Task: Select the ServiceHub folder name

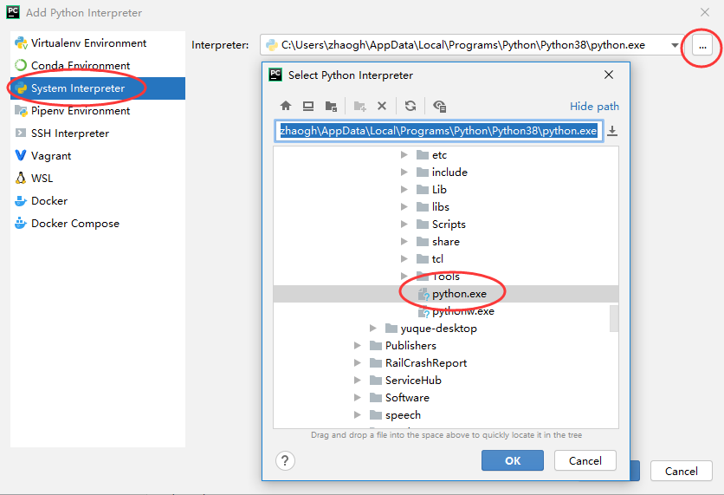Action: click(x=413, y=381)
